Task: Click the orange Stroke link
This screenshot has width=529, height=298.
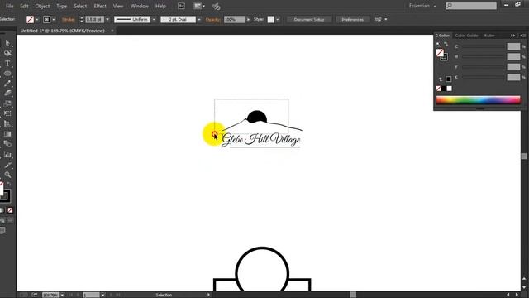Action: pyautogui.click(x=68, y=20)
